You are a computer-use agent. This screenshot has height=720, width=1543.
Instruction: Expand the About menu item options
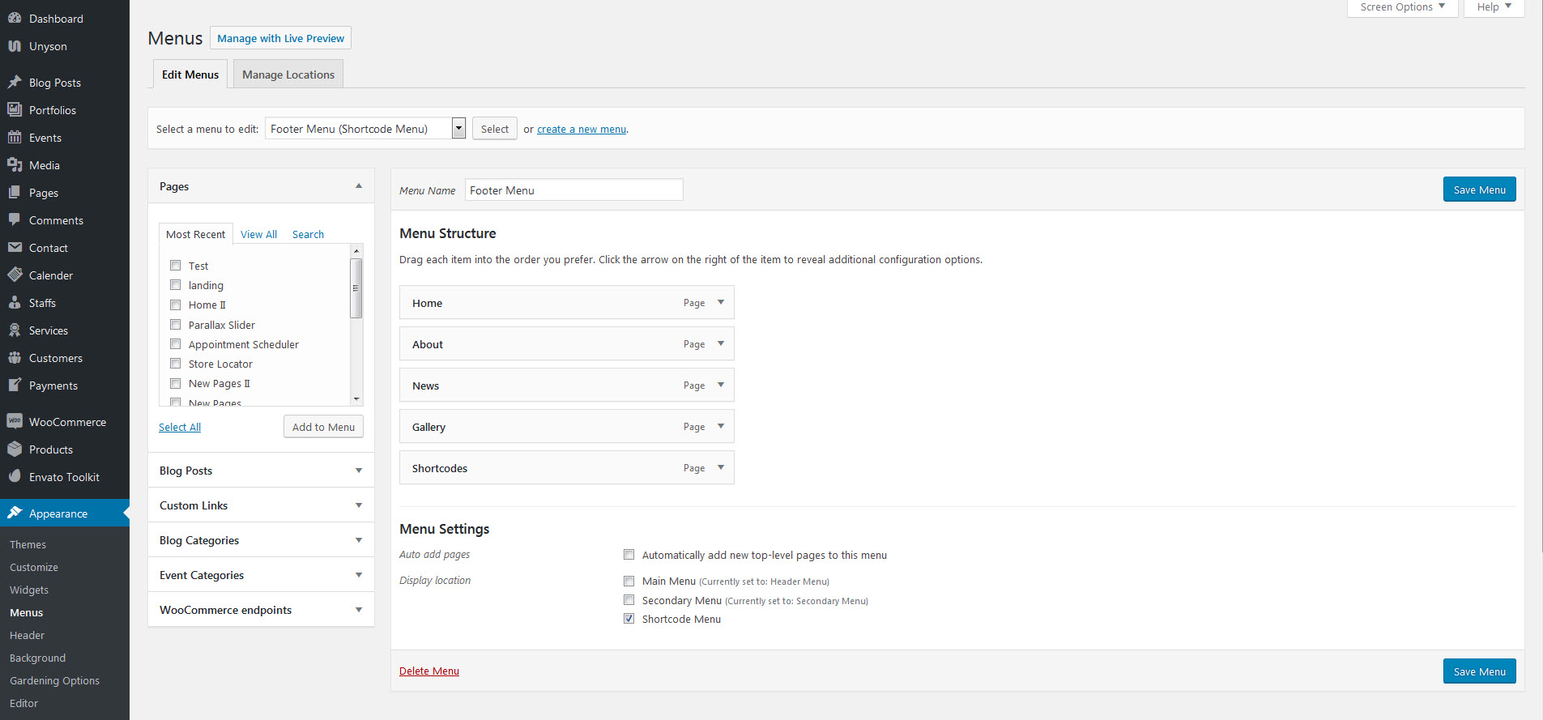tap(721, 343)
